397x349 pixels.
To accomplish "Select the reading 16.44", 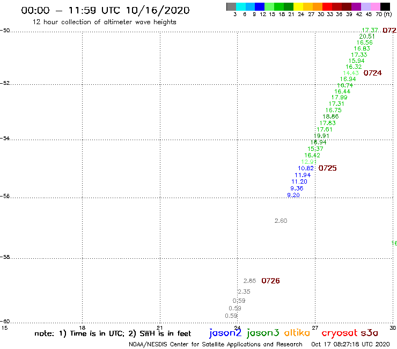I will (342, 91).
